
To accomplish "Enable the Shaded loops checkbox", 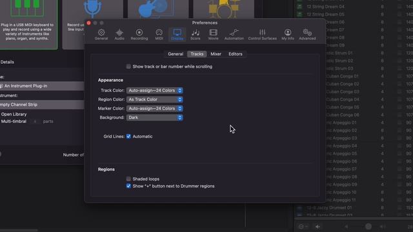I will 128,179.
